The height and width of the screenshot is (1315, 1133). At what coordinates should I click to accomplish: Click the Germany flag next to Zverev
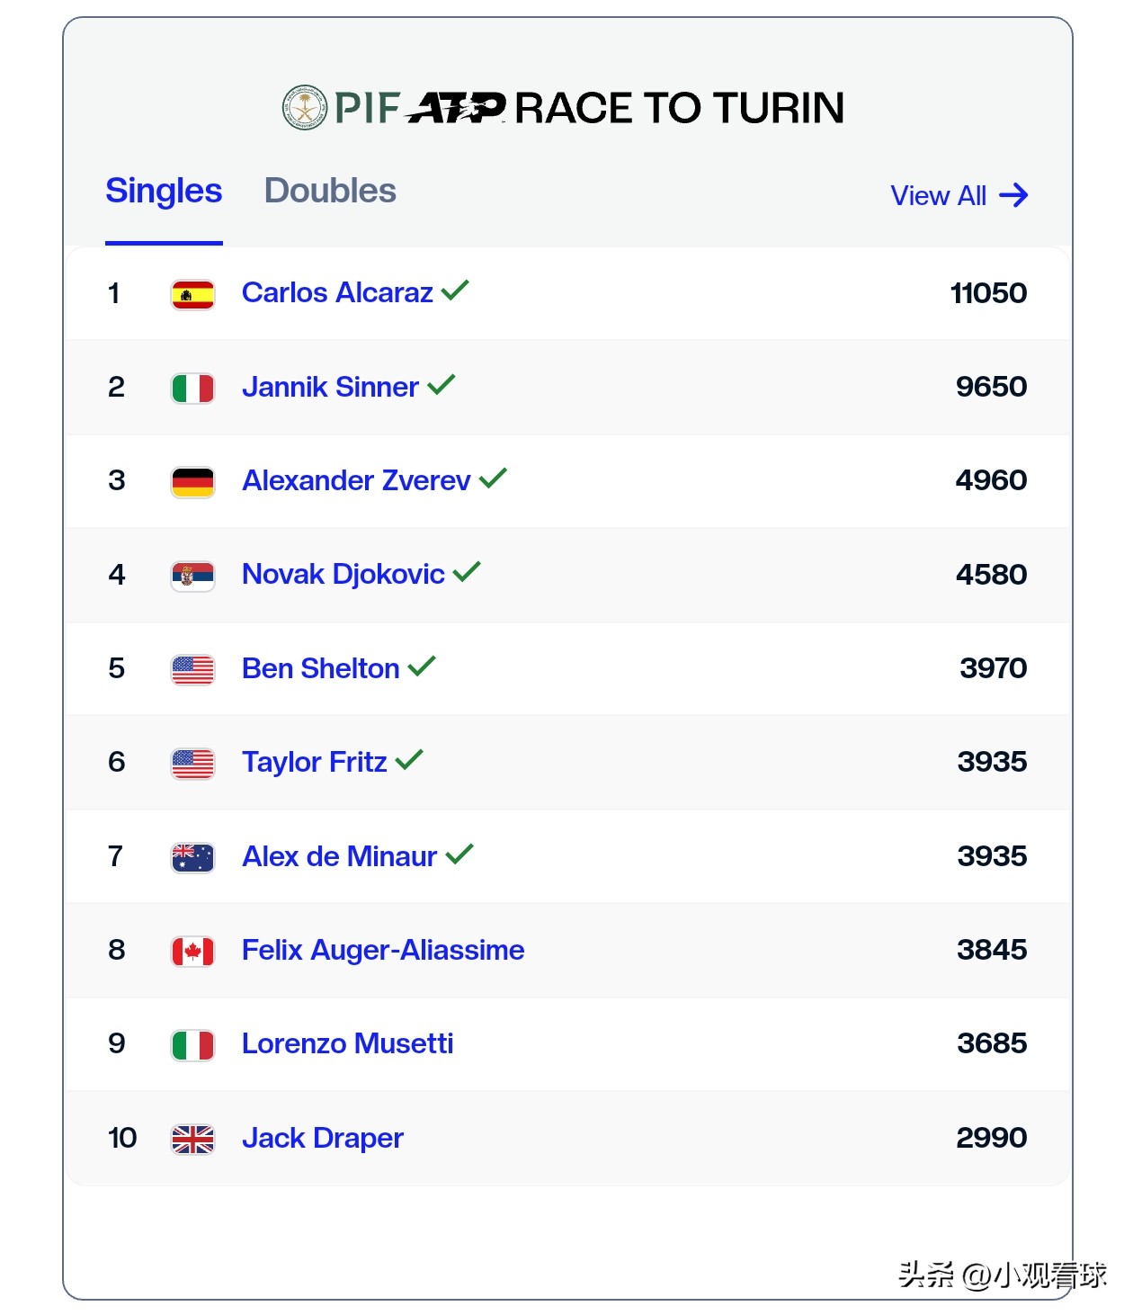pyautogui.click(x=192, y=482)
